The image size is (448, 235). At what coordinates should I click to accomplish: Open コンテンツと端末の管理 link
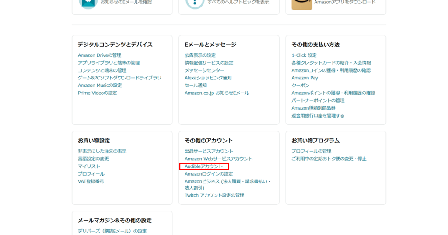click(102, 70)
